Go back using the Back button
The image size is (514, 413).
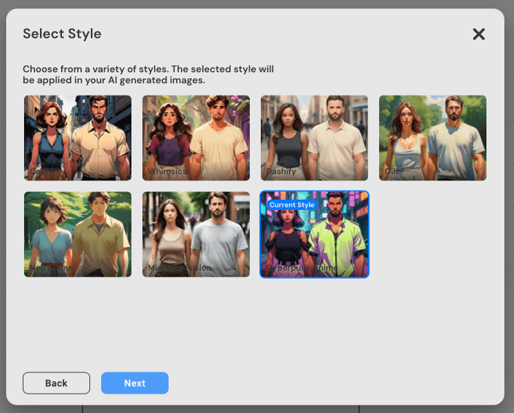pos(56,383)
